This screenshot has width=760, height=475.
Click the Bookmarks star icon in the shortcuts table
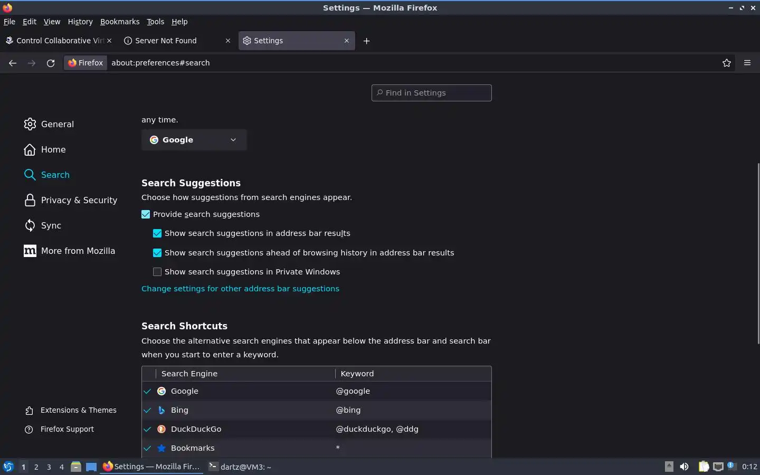click(x=161, y=448)
